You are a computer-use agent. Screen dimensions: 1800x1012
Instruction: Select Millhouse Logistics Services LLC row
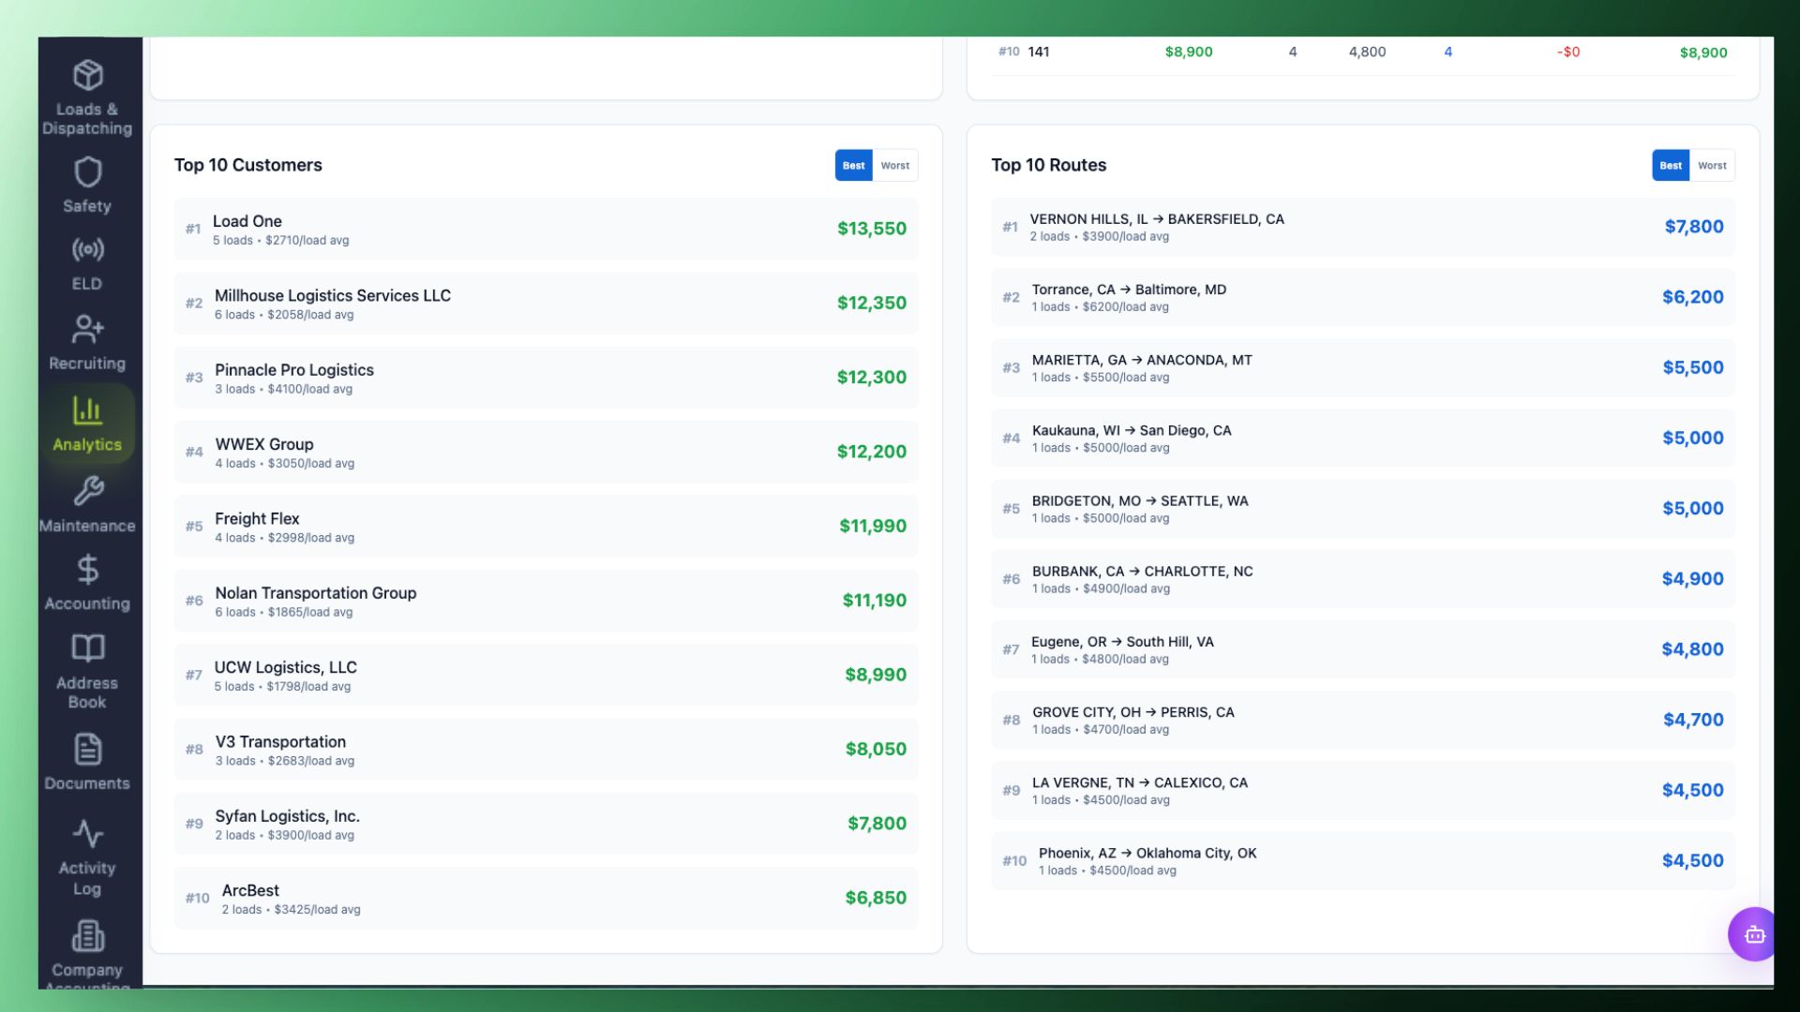click(x=546, y=303)
